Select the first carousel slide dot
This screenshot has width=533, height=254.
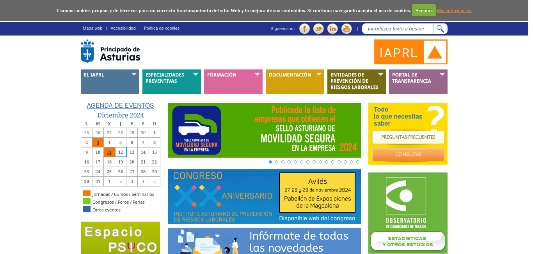270,162
